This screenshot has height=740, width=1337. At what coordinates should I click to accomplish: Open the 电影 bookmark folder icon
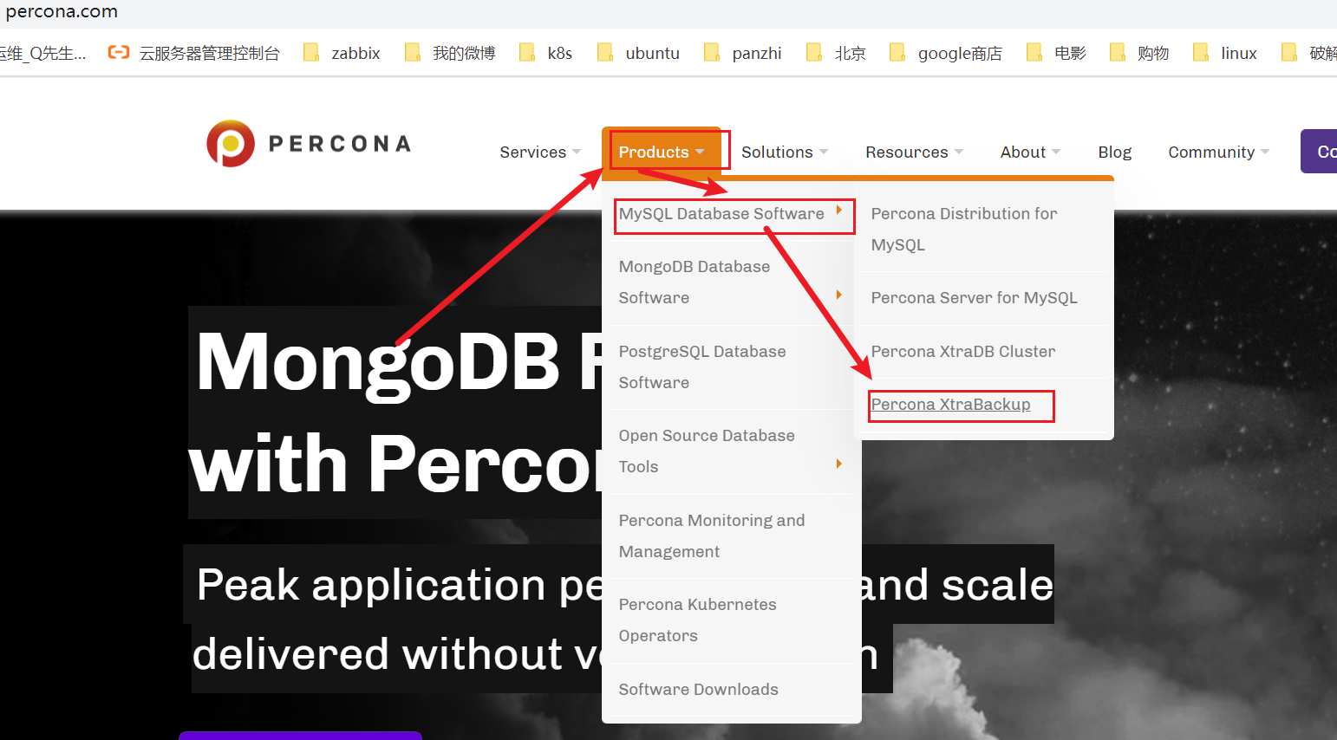click(1034, 53)
